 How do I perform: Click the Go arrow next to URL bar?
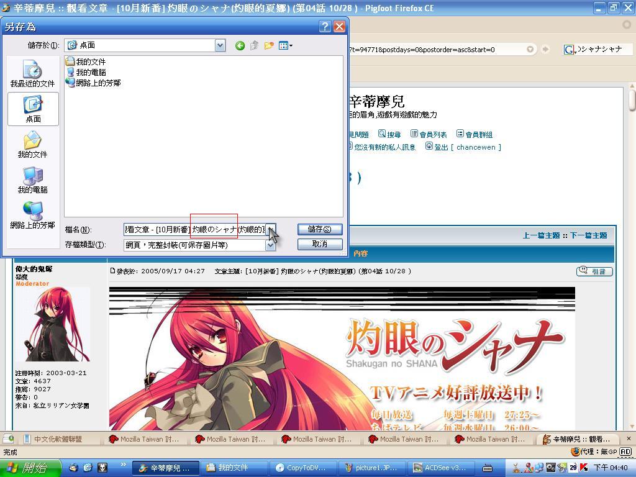click(545, 50)
